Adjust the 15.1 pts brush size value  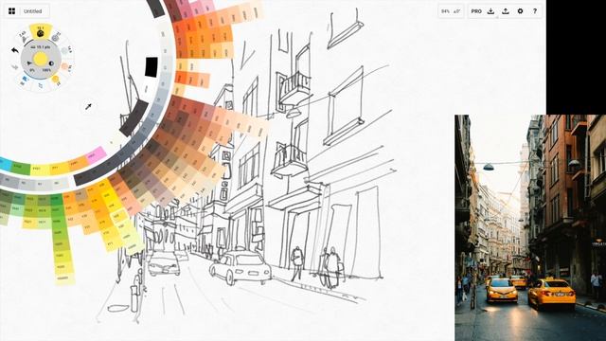click(41, 46)
